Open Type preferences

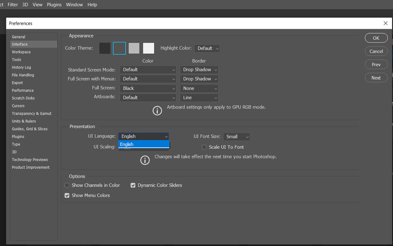(x=33, y=144)
